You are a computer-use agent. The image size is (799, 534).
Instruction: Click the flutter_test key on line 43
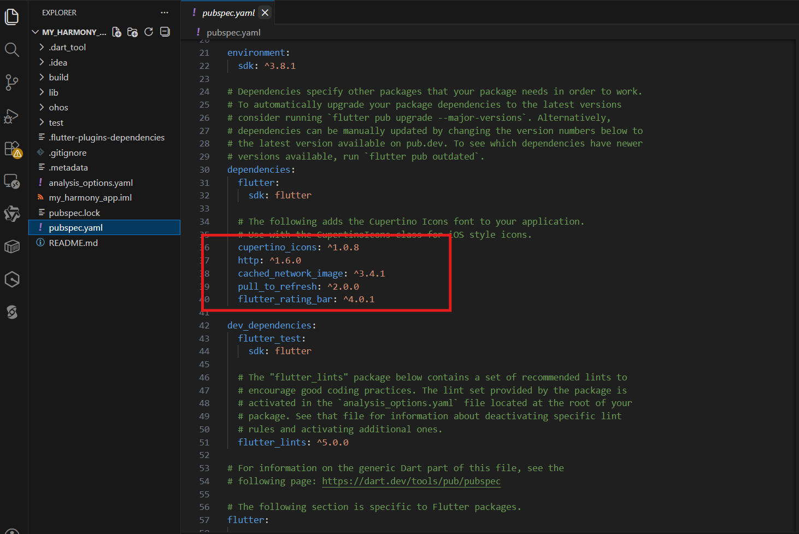tap(269, 338)
